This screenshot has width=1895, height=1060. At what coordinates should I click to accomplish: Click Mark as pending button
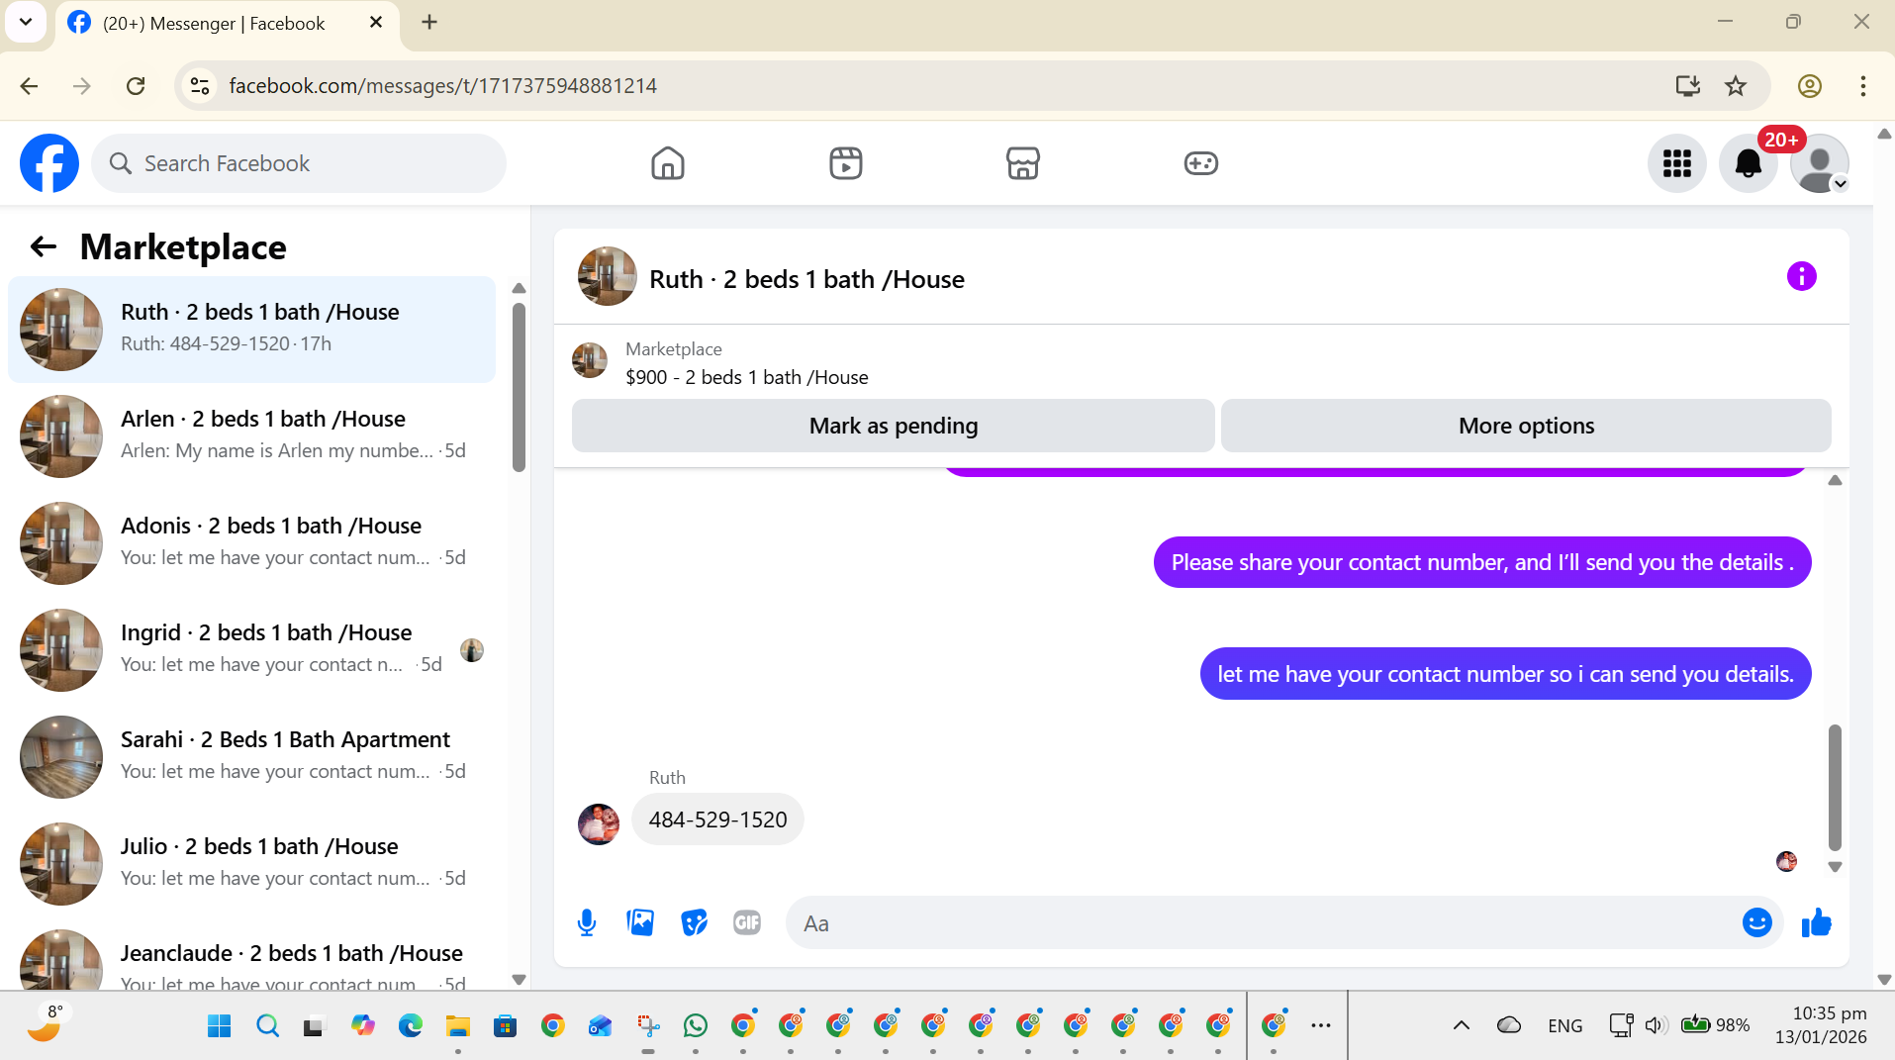point(894,426)
